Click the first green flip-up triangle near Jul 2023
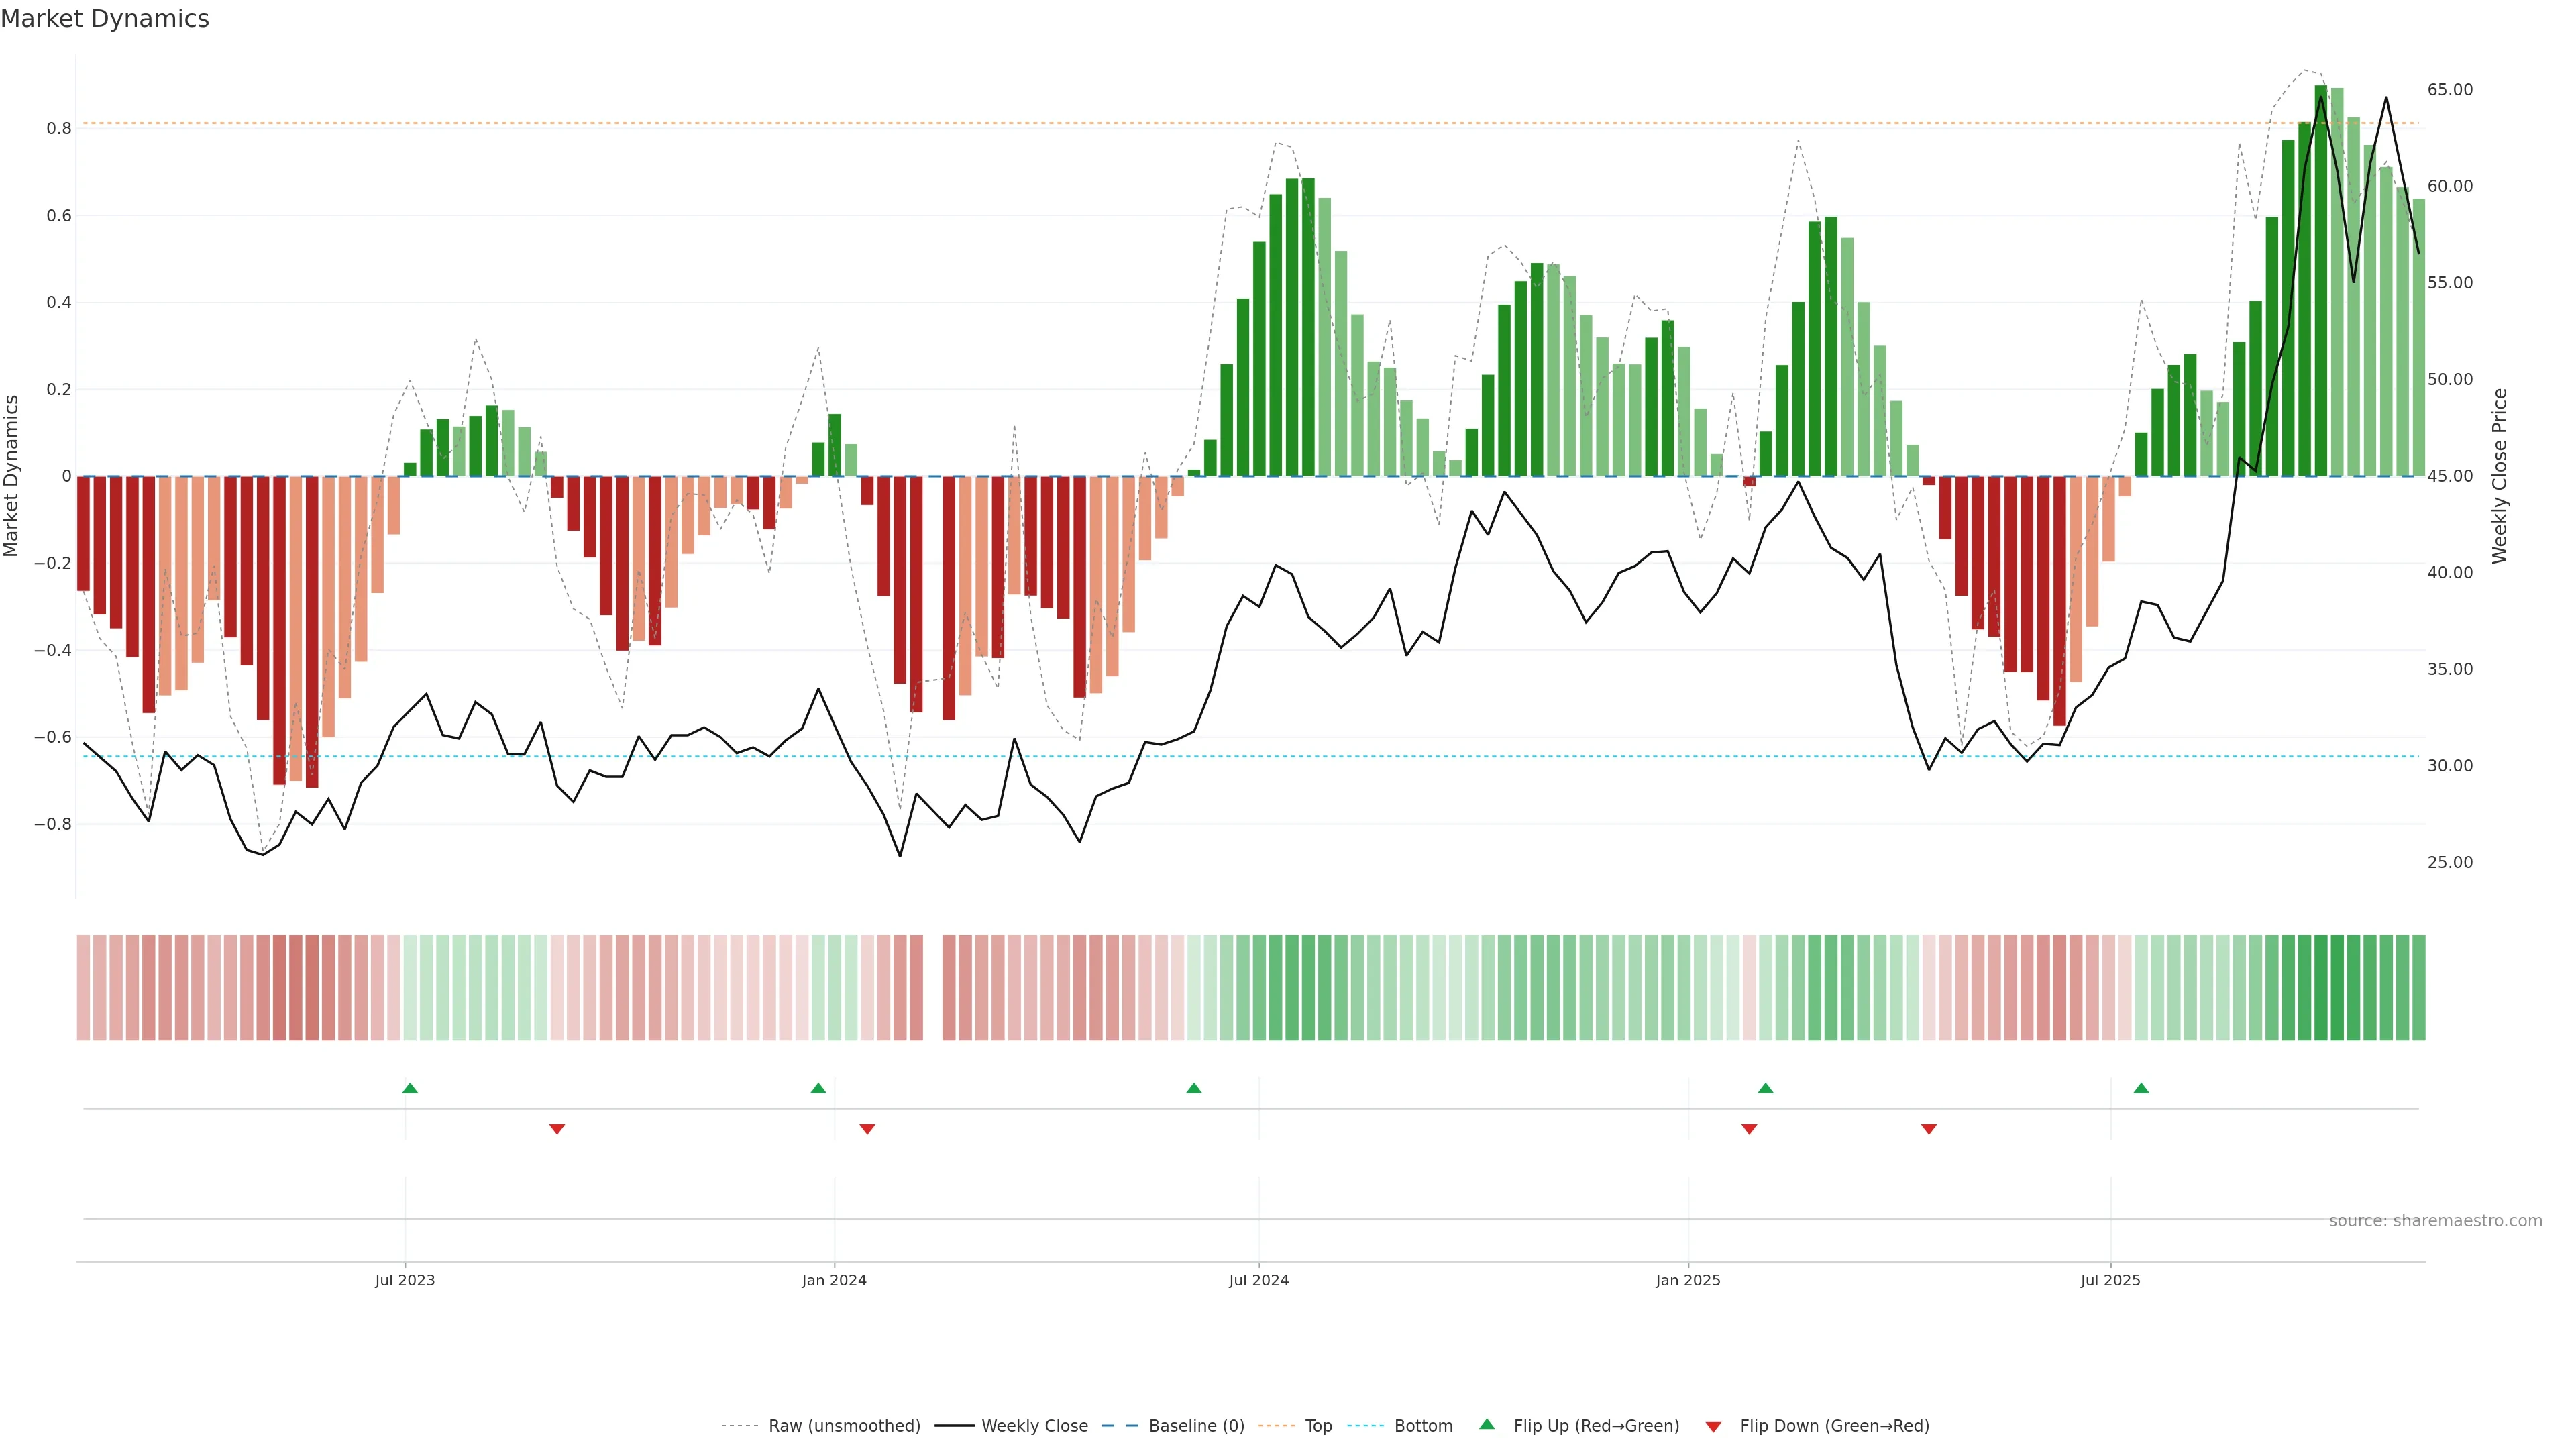2576x1449 pixels. [x=410, y=1088]
